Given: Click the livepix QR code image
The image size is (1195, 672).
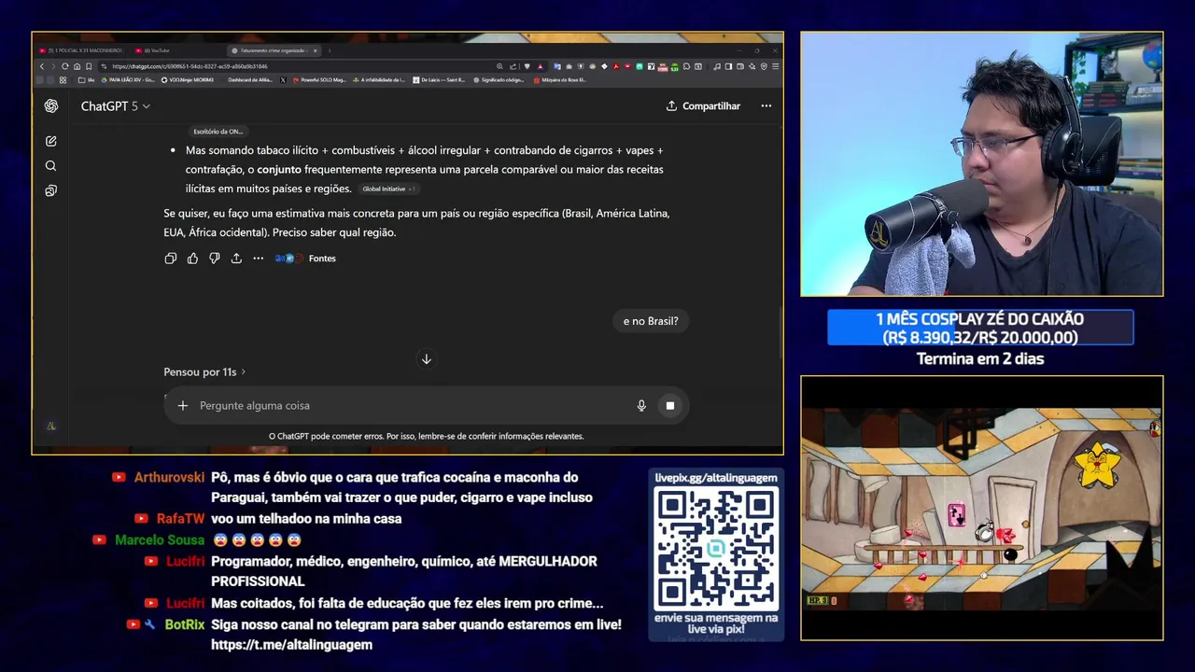Looking at the screenshot, I should [716, 549].
